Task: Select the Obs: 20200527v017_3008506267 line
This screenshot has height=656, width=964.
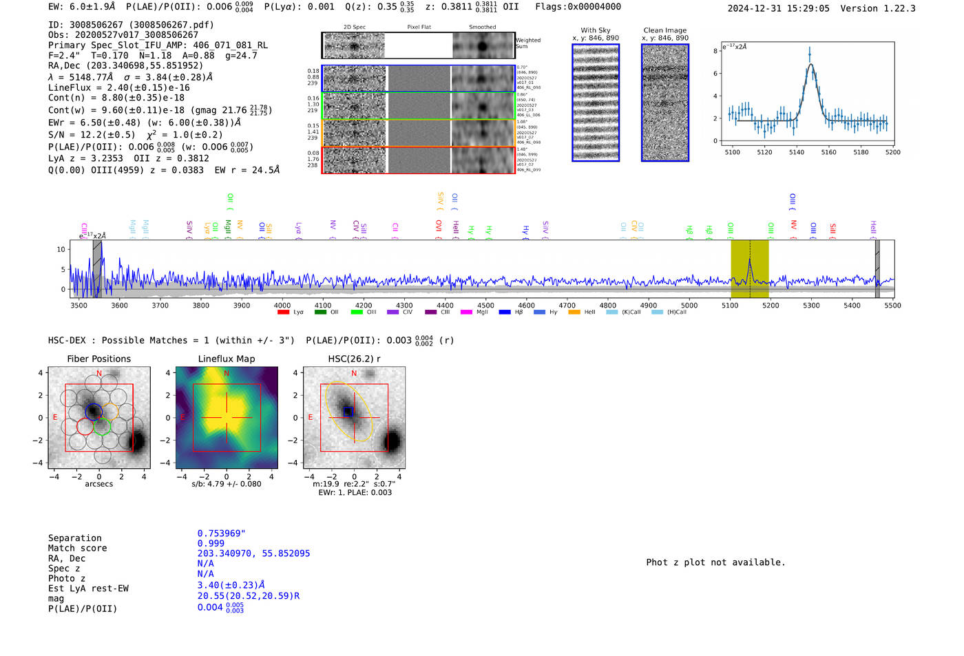Action: pyautogui.click(x=123, y=35)
